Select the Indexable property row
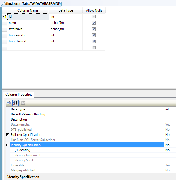 [87, 165]
